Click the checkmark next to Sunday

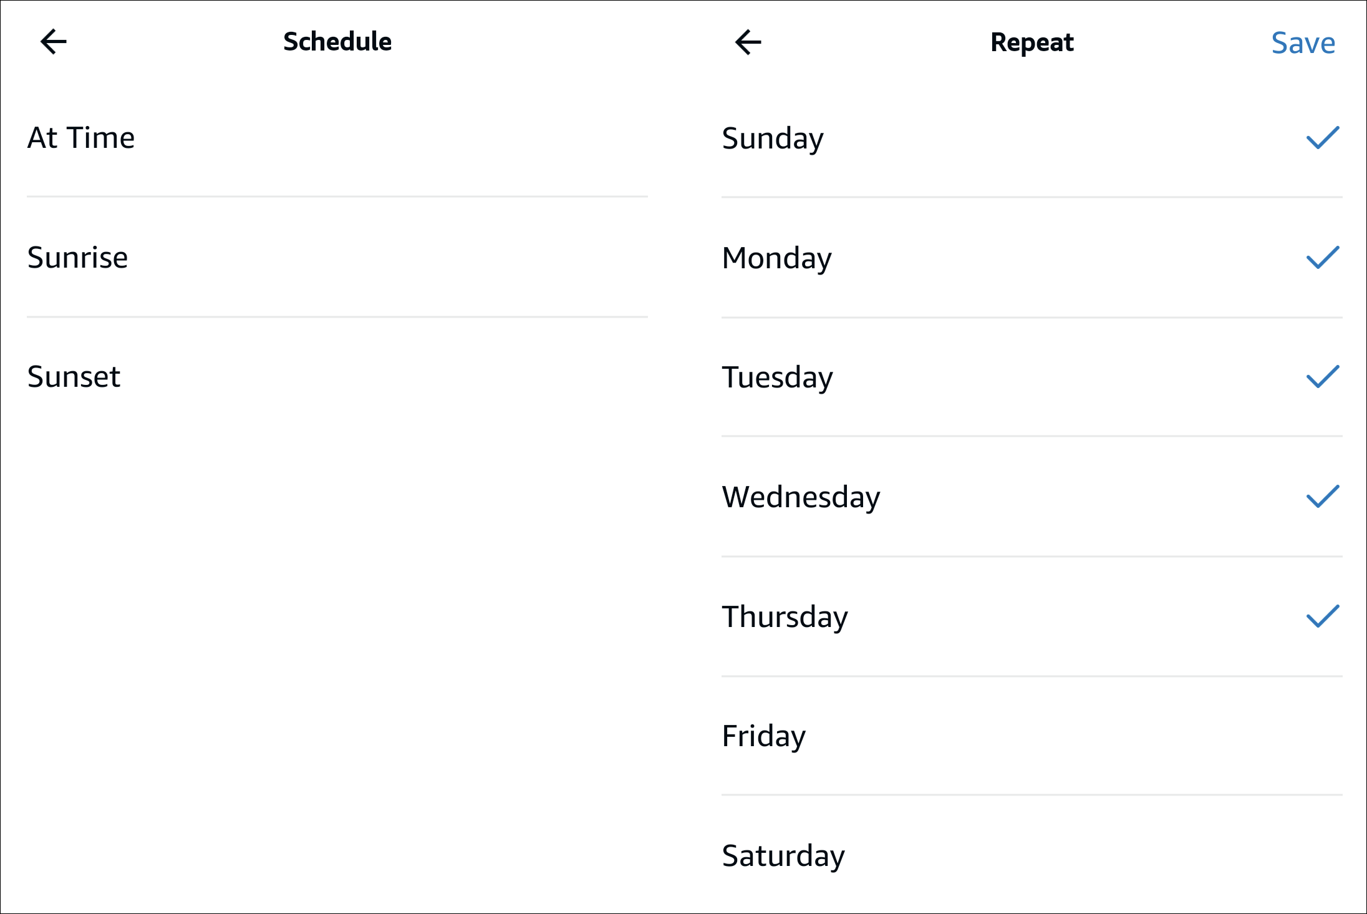coord(1323,139)
